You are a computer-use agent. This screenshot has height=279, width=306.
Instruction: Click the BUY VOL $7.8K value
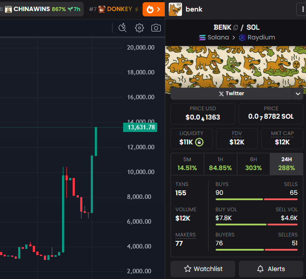224,218
